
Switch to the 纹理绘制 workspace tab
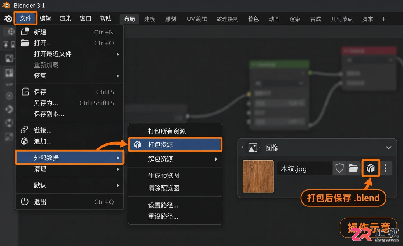point(228,19)
